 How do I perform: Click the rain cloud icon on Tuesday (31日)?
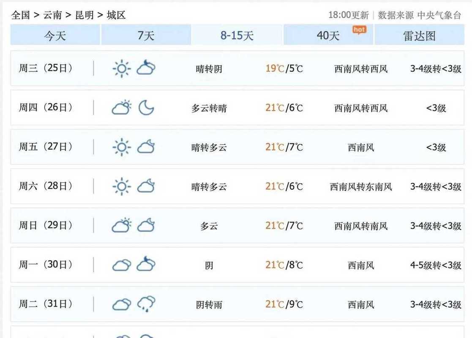tap(145, 304)
